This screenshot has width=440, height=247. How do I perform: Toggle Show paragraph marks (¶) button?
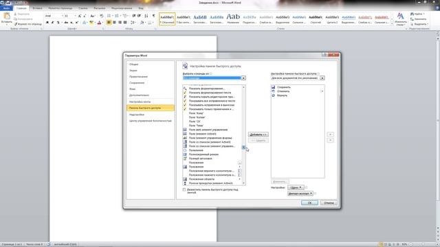153,16
